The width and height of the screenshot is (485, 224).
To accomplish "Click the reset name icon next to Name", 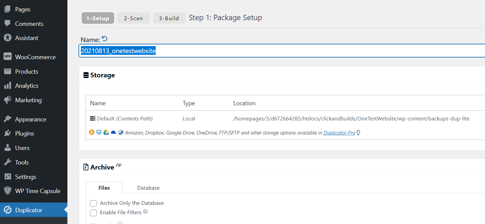I will (x=104, y=39).
